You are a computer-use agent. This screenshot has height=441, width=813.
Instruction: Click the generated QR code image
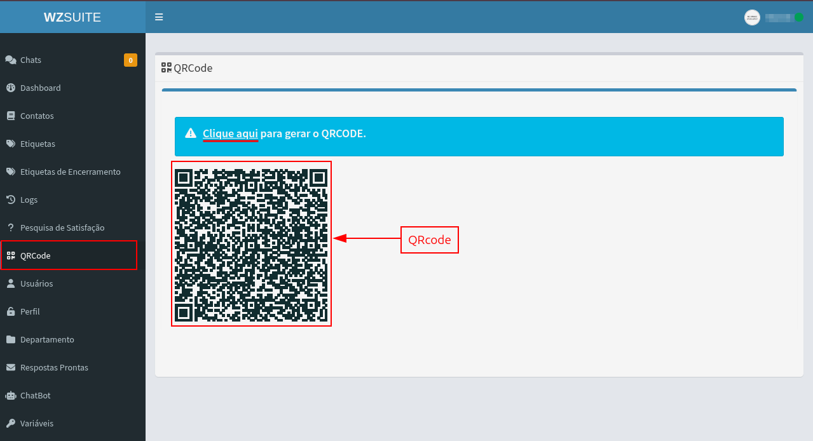coord(252,244)
